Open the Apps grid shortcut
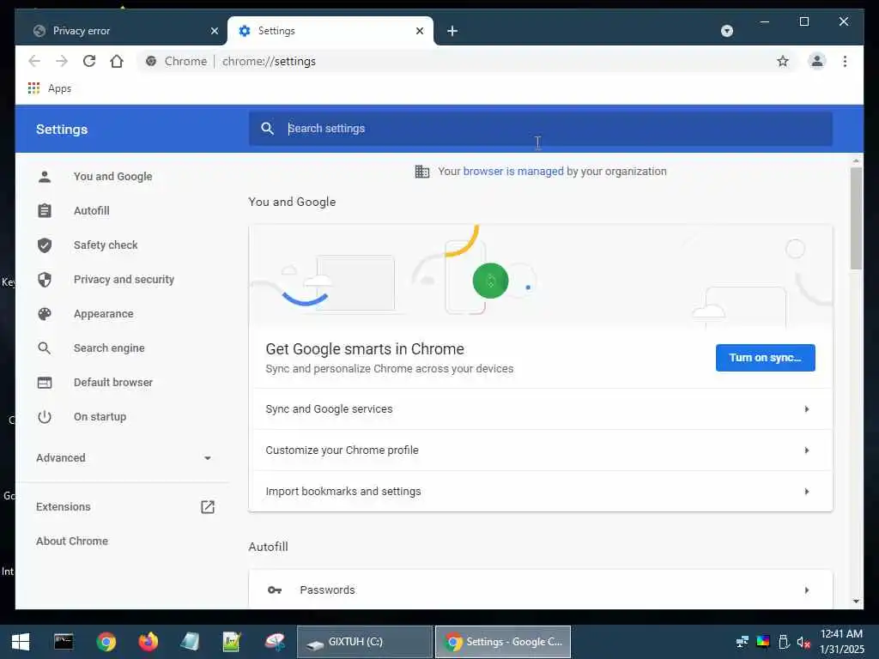The height and width of the screenshot is (659, 879). pyautogui.click(x=49, y=88)
